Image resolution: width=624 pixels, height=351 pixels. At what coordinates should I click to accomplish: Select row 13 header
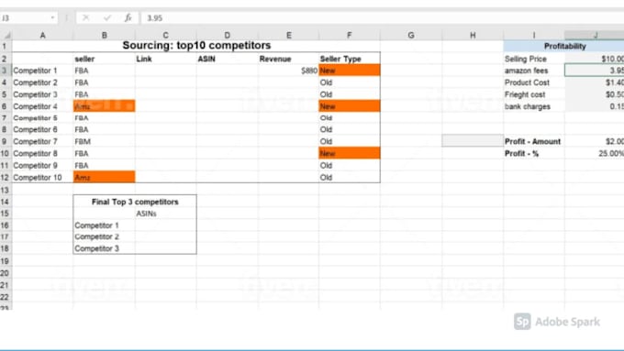[x=6, y=190]
